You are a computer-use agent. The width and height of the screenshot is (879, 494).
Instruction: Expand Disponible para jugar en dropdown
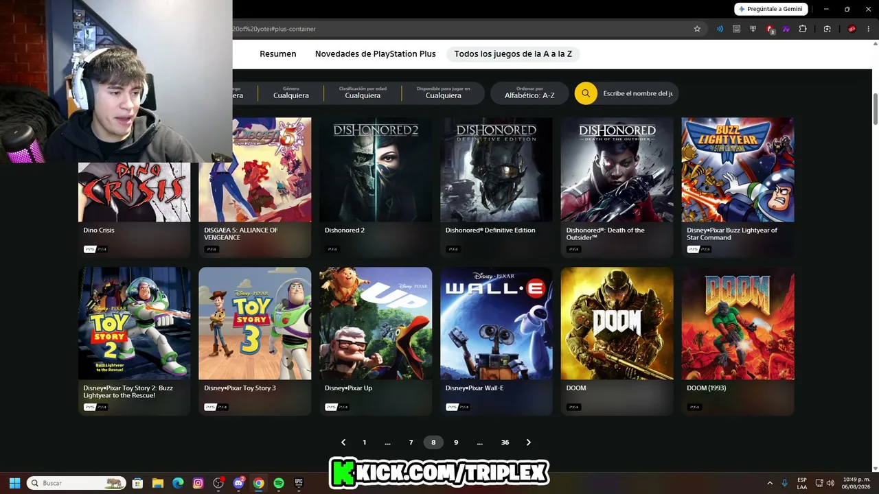pos(443,93)
